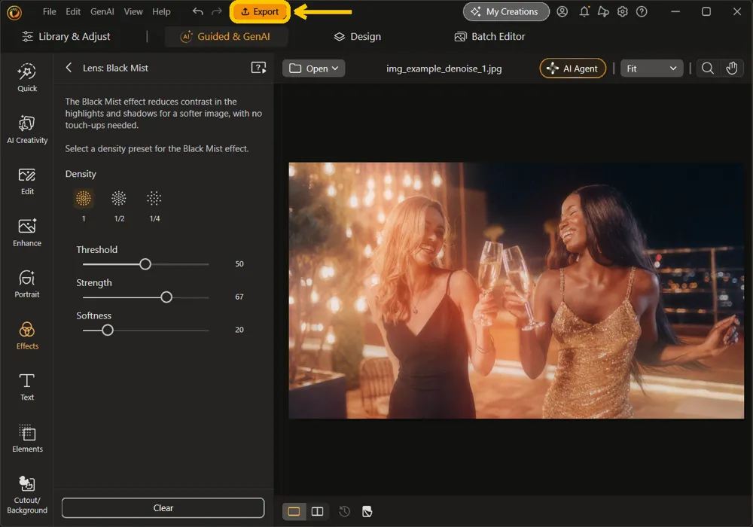Click the undo arrow
Screen dimensions: 753x527
[x=197, y=11]
